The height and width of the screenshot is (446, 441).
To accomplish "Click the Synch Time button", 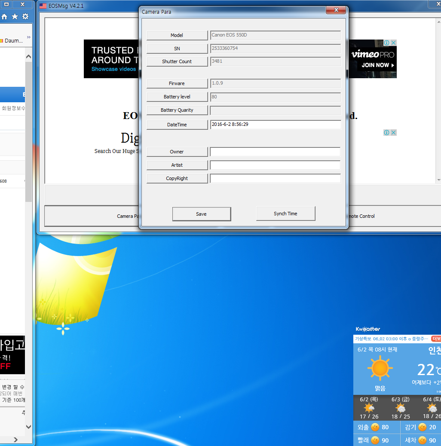I will pyautogui.click(x=285, y=214).
